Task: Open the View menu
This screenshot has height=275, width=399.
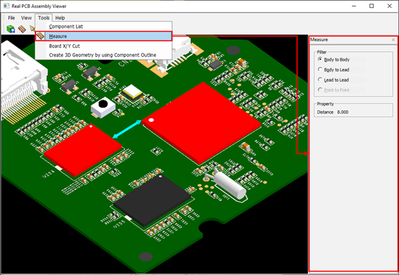Action: [26, 18]
